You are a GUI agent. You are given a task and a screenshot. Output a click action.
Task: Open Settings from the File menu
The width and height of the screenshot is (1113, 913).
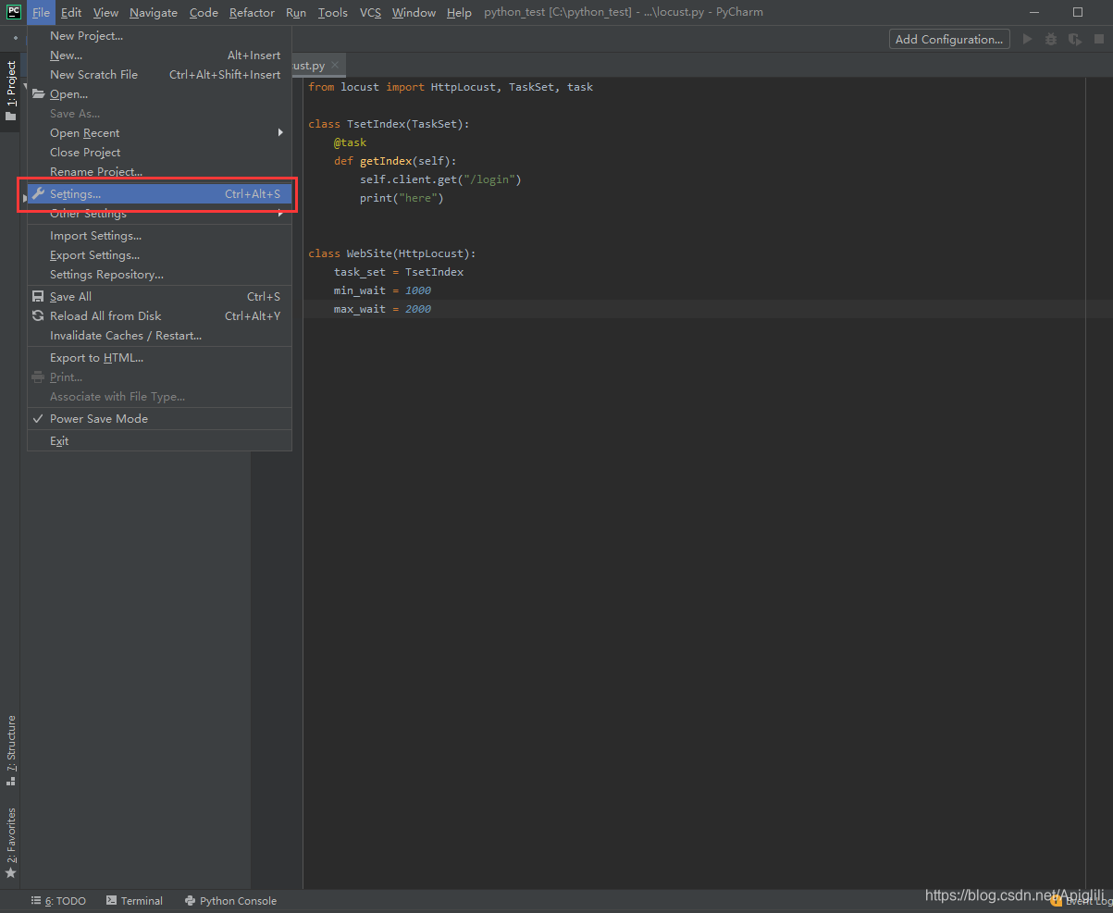(159, 194)
